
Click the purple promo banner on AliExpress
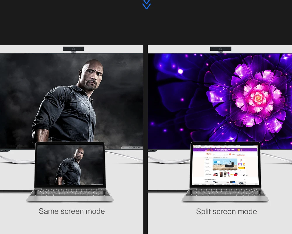point(225,149)
